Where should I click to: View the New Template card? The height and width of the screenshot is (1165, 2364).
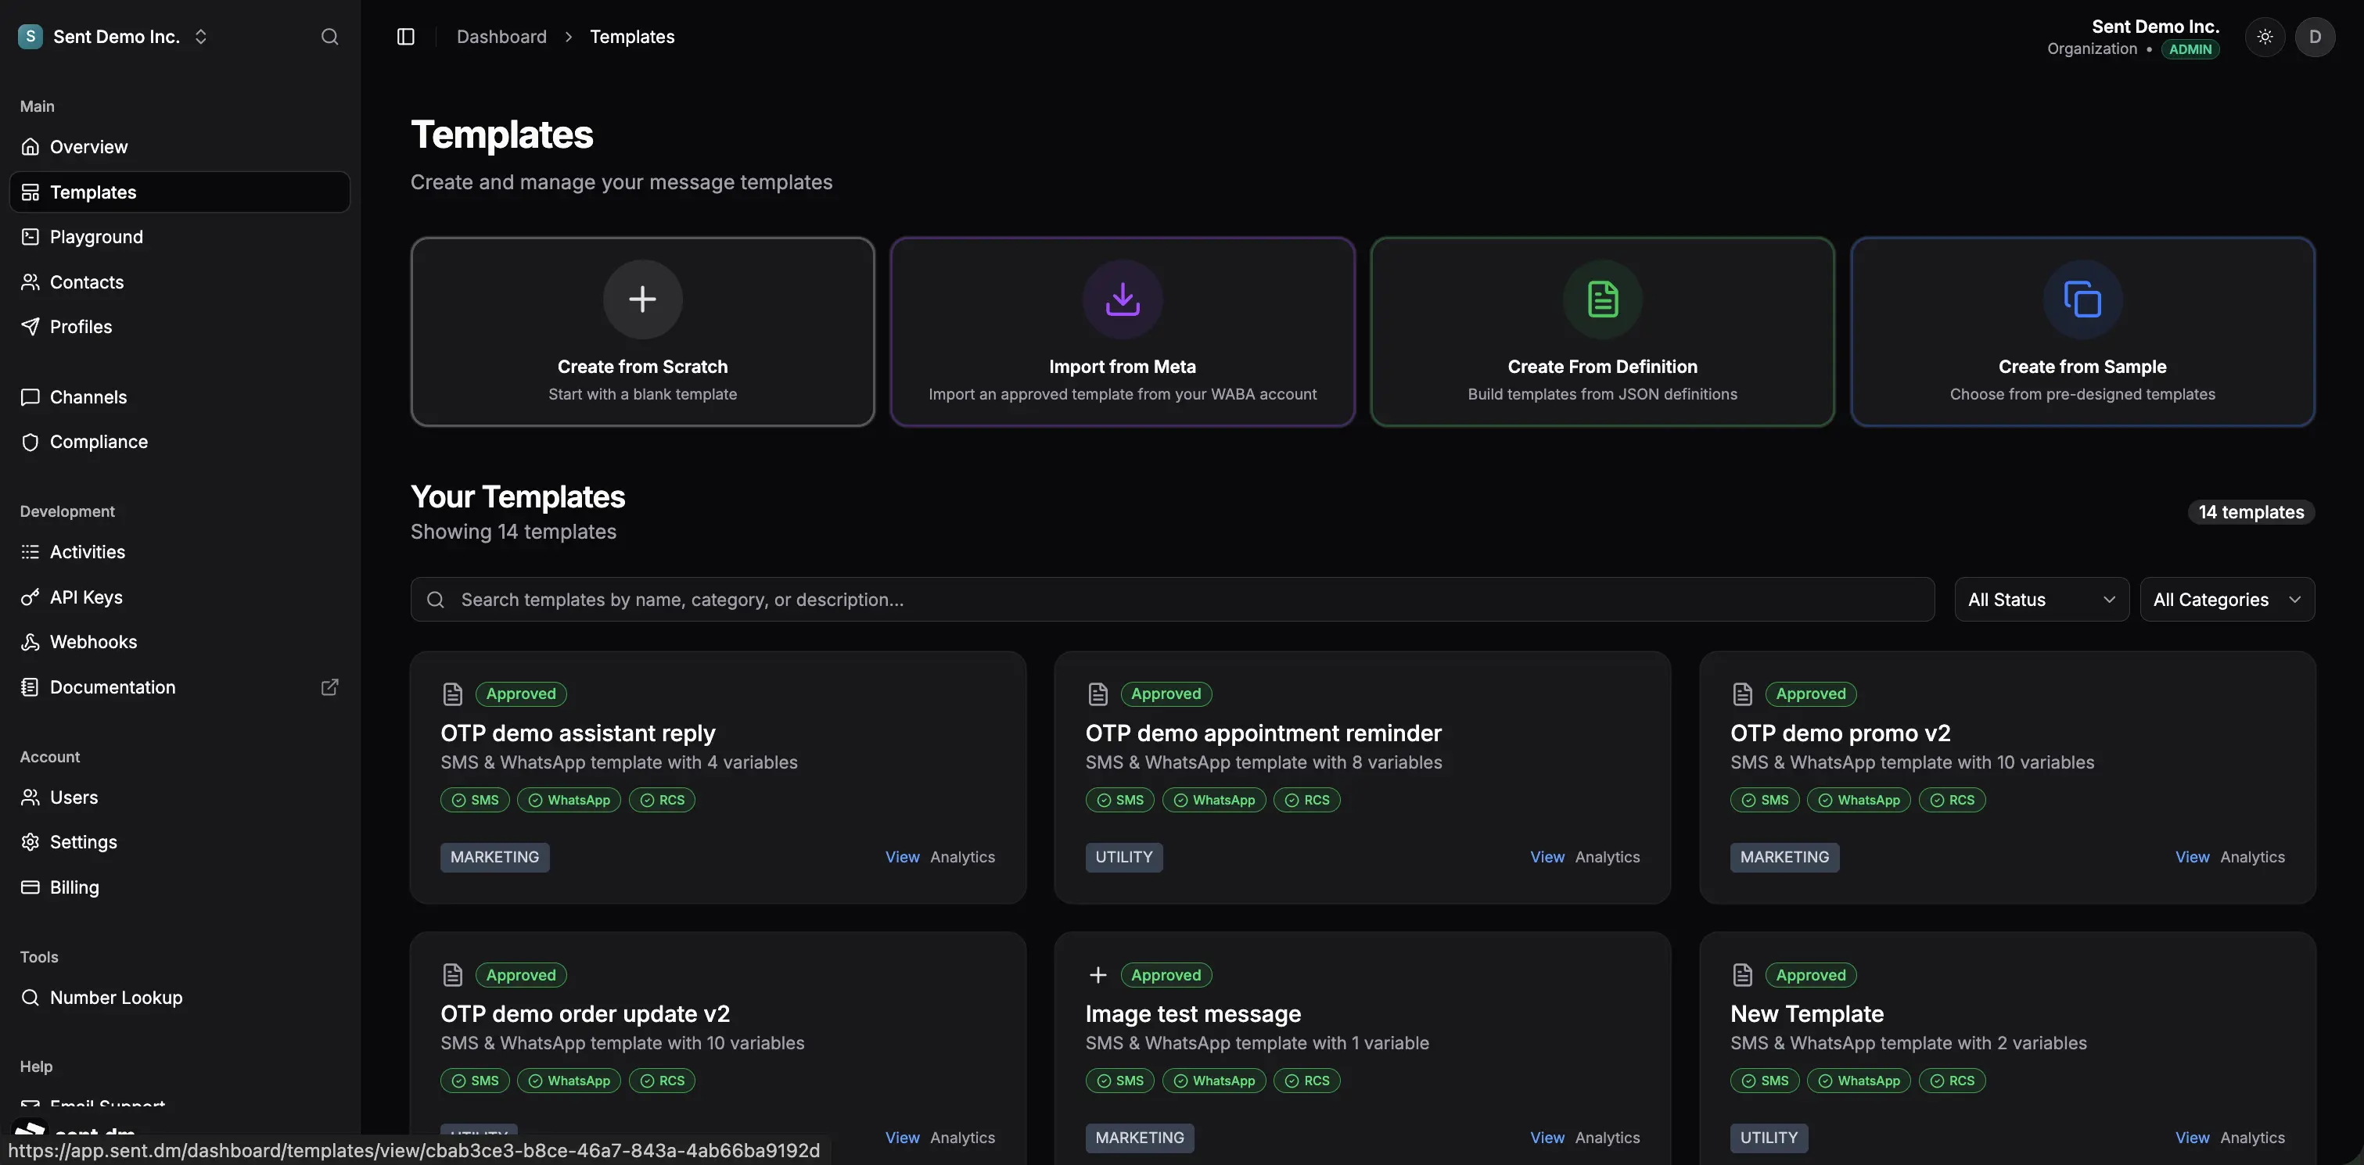click(x=2191, y=1138)
